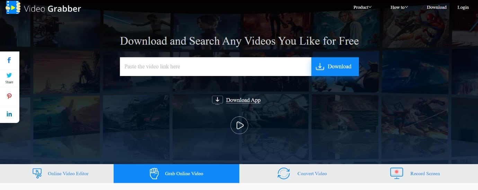Share the page via the Facebook icon
This screenshot has width=478, height=190.
9,60
